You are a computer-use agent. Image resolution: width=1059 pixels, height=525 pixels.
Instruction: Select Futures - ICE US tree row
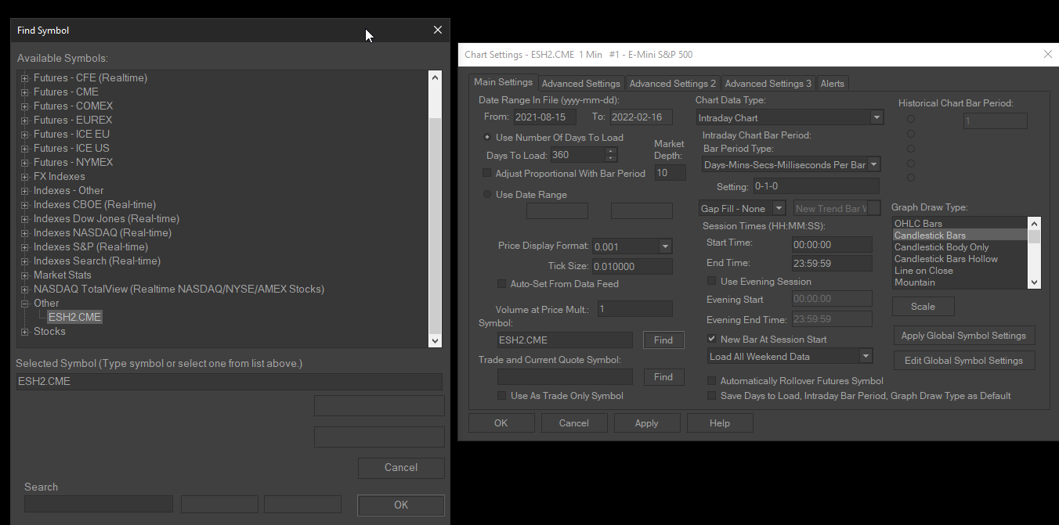(x=71, y=148)
